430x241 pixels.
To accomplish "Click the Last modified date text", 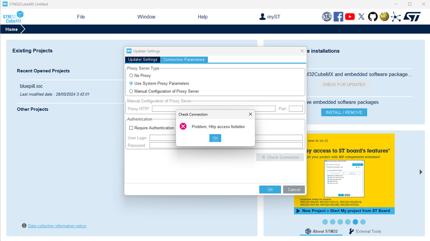I will (x=55, y=94).
